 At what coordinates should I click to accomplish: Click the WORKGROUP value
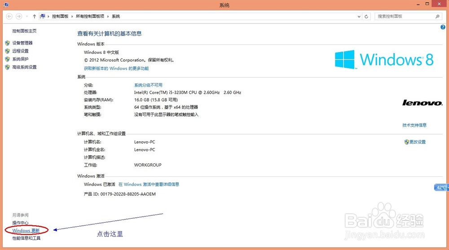(x=148, y=165)
